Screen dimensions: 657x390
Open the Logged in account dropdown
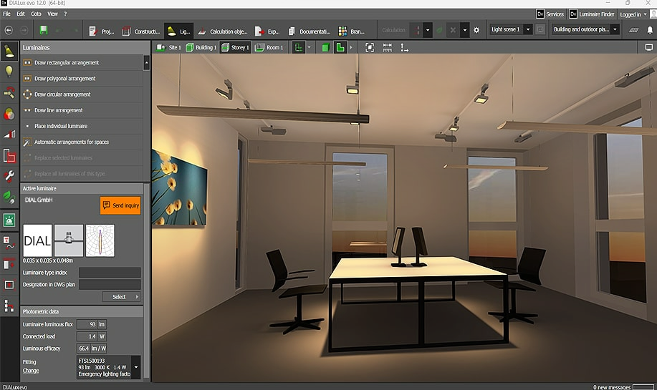tap(633, 14)
